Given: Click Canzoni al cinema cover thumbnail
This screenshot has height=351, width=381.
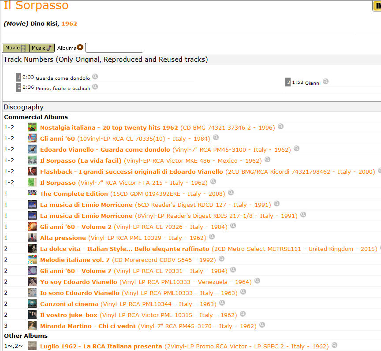Looking at the screenshot, I should coord(32,303).
